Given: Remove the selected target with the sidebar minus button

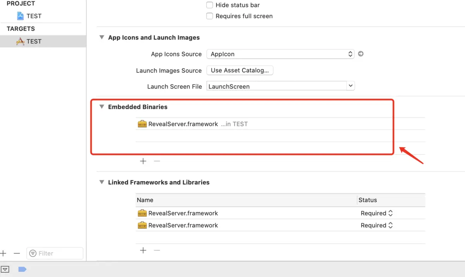Looking at the screenshot, I should point(17,253).
